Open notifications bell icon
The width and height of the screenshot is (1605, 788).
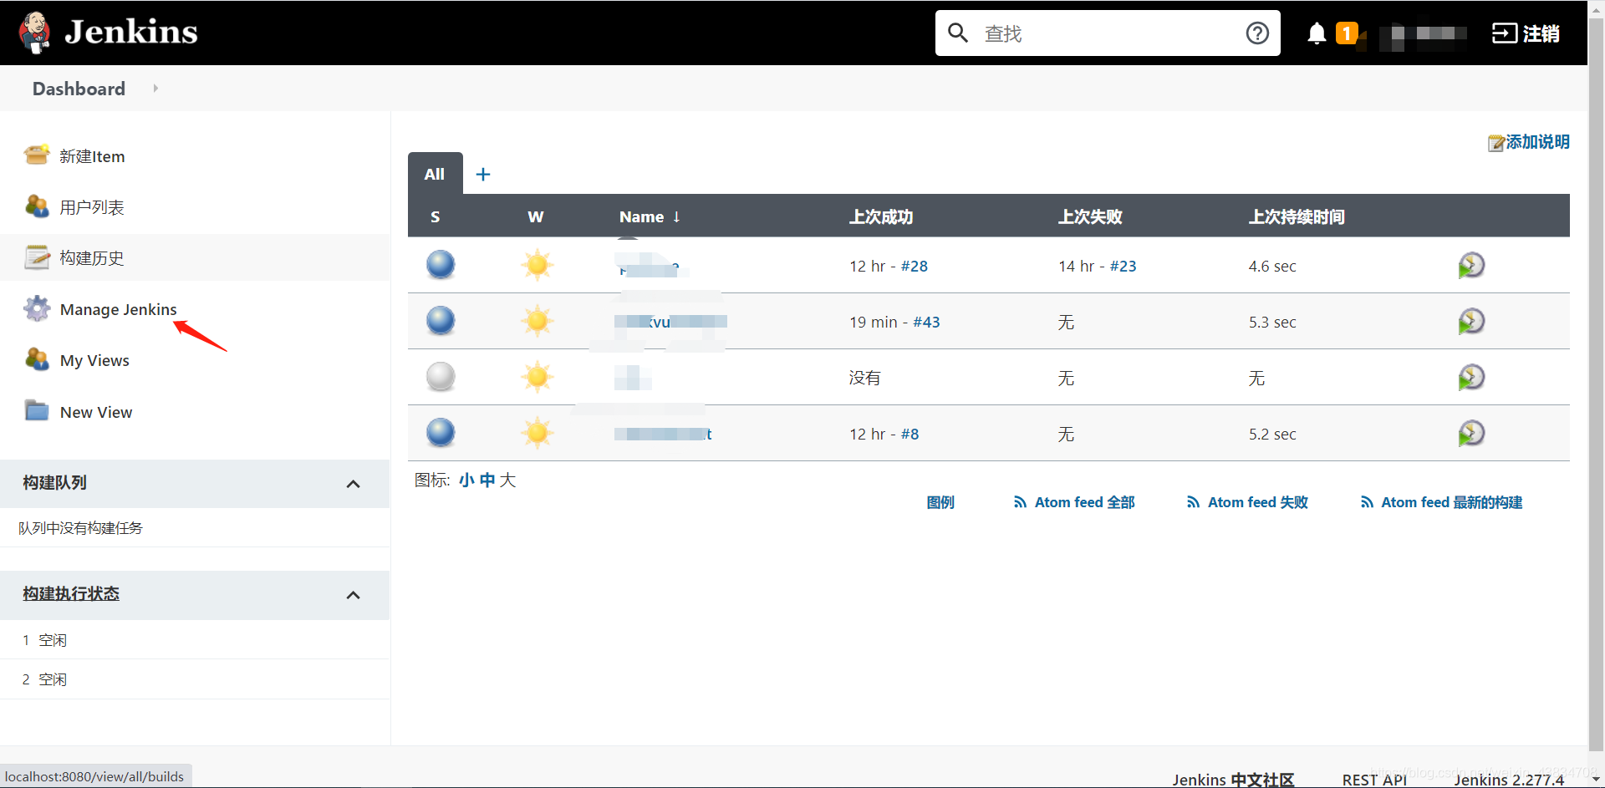pyautogui.click(x=1317, y=33)
